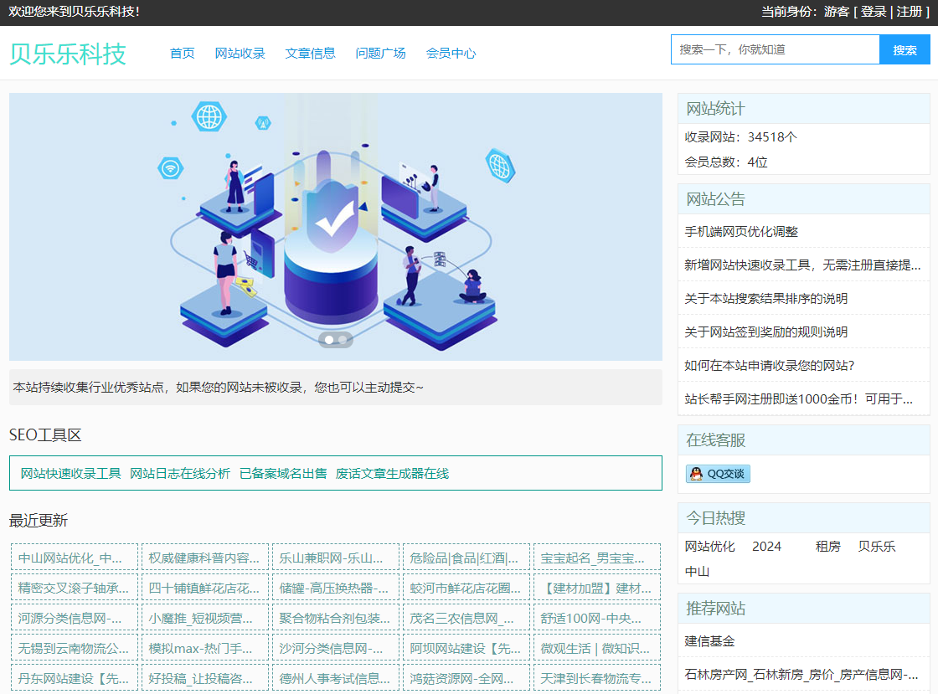Open recent entry 蛟河市鲜花店花圈...
938x694 pixels.
pyautogui.click(x=466, y=588)
